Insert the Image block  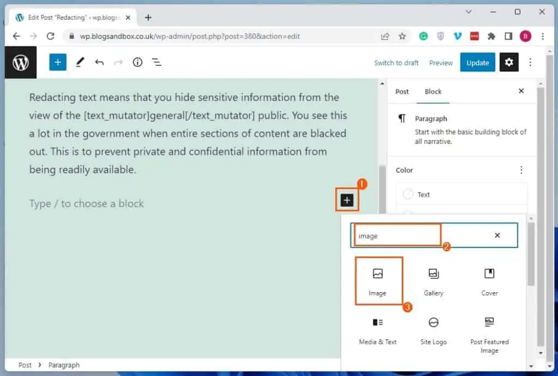point(378,281)
